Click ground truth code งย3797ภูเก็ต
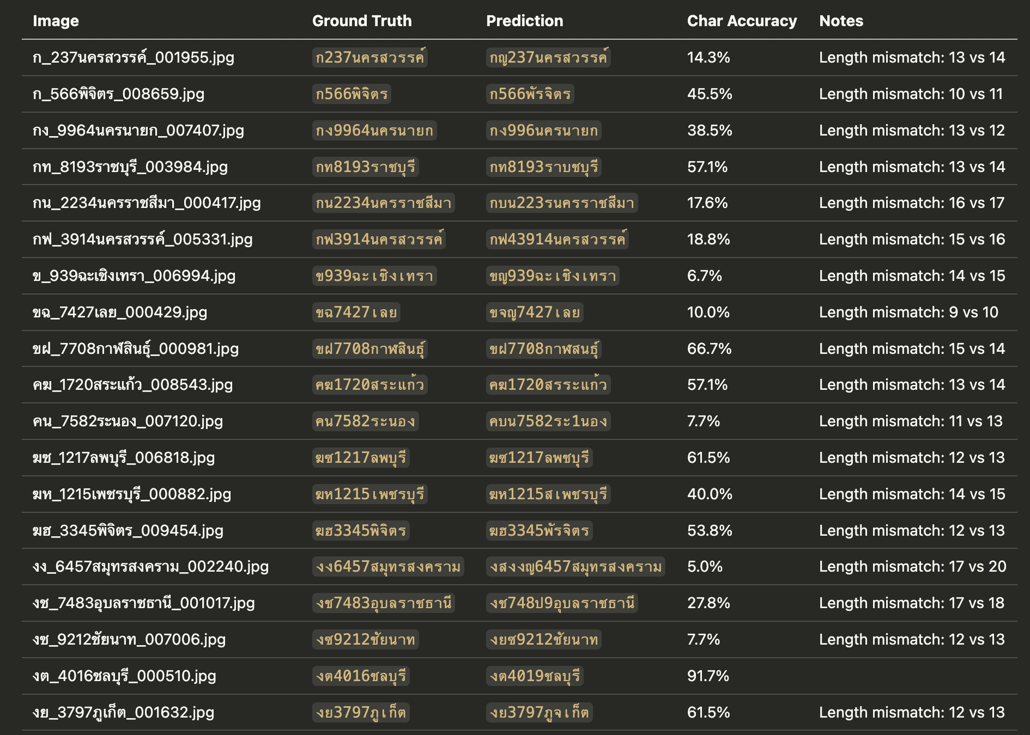Image resolution: width=1030 pixels, height=735 pixels. [361, 712]
